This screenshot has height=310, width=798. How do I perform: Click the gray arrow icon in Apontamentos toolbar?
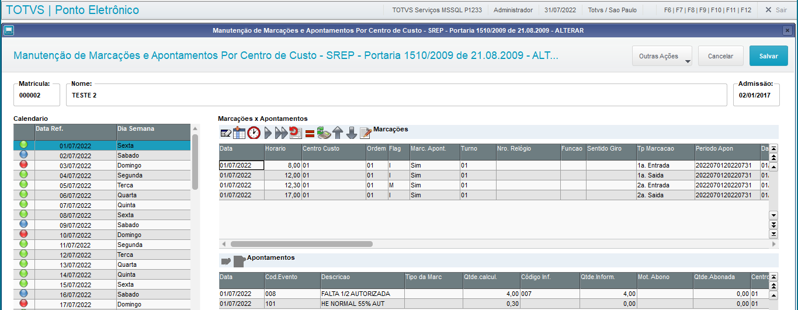click(225, 261)
